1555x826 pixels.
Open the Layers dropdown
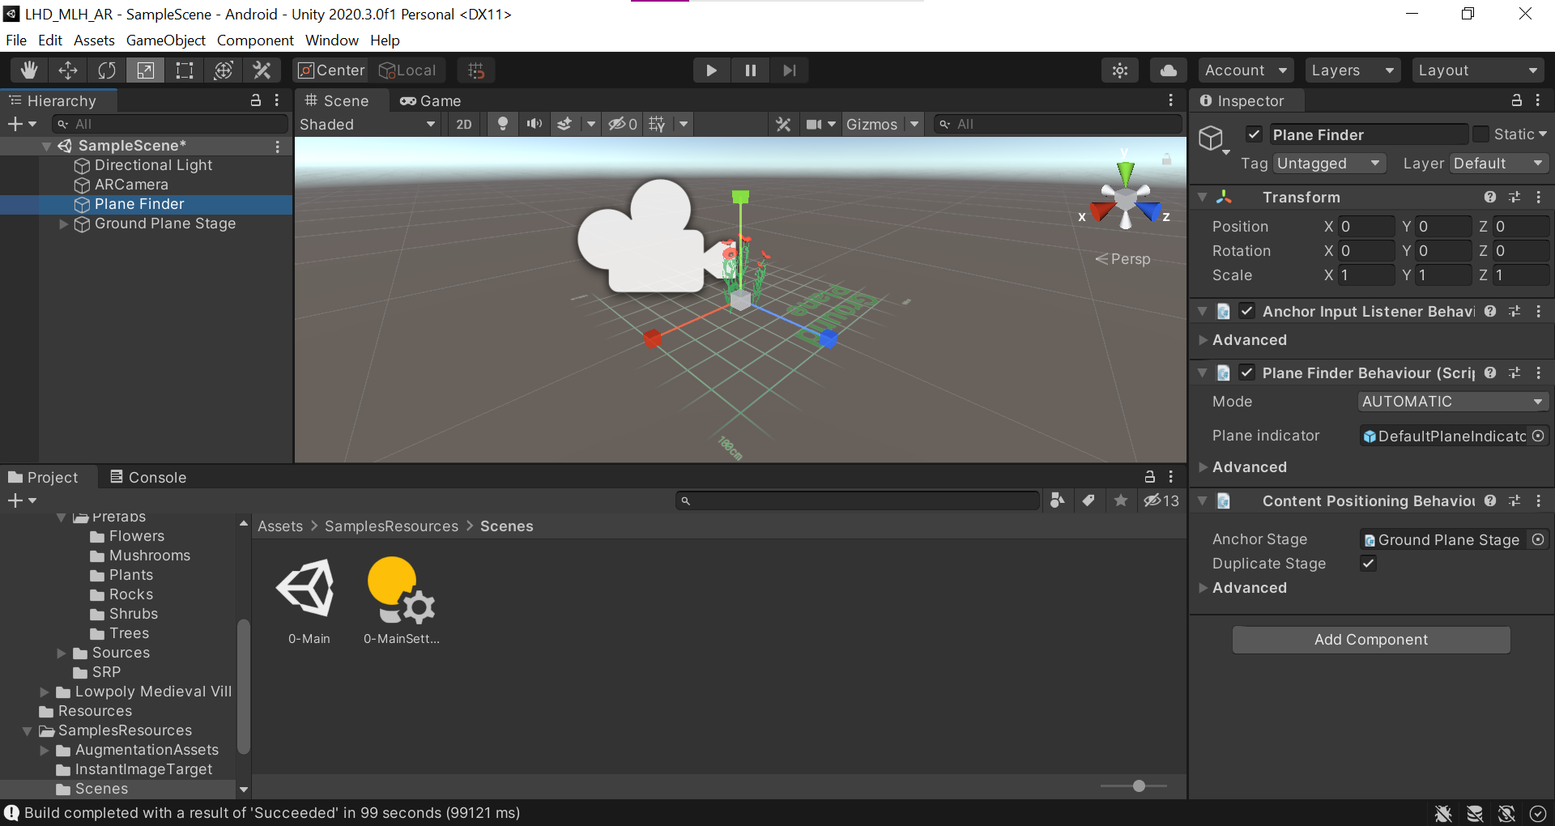tap(1353, 70)
